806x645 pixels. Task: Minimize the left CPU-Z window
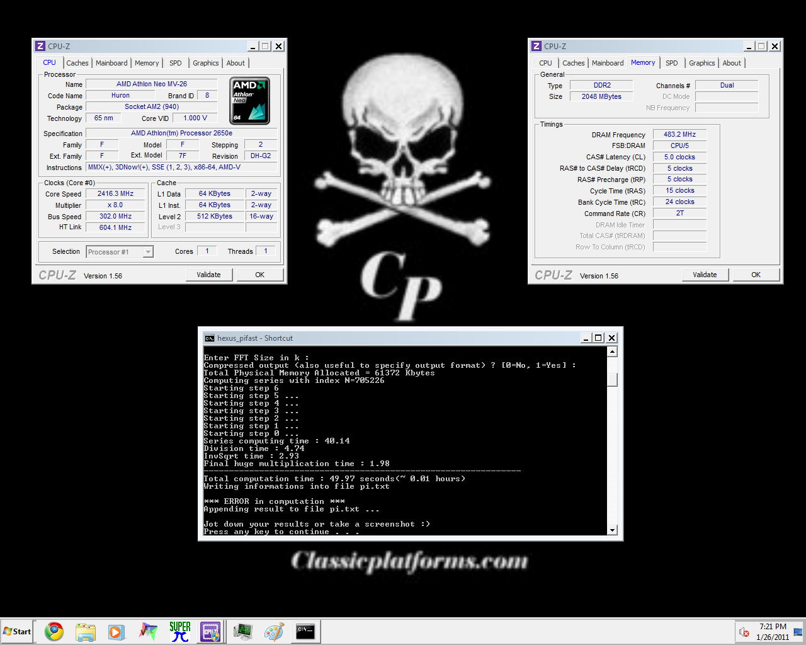253,46
